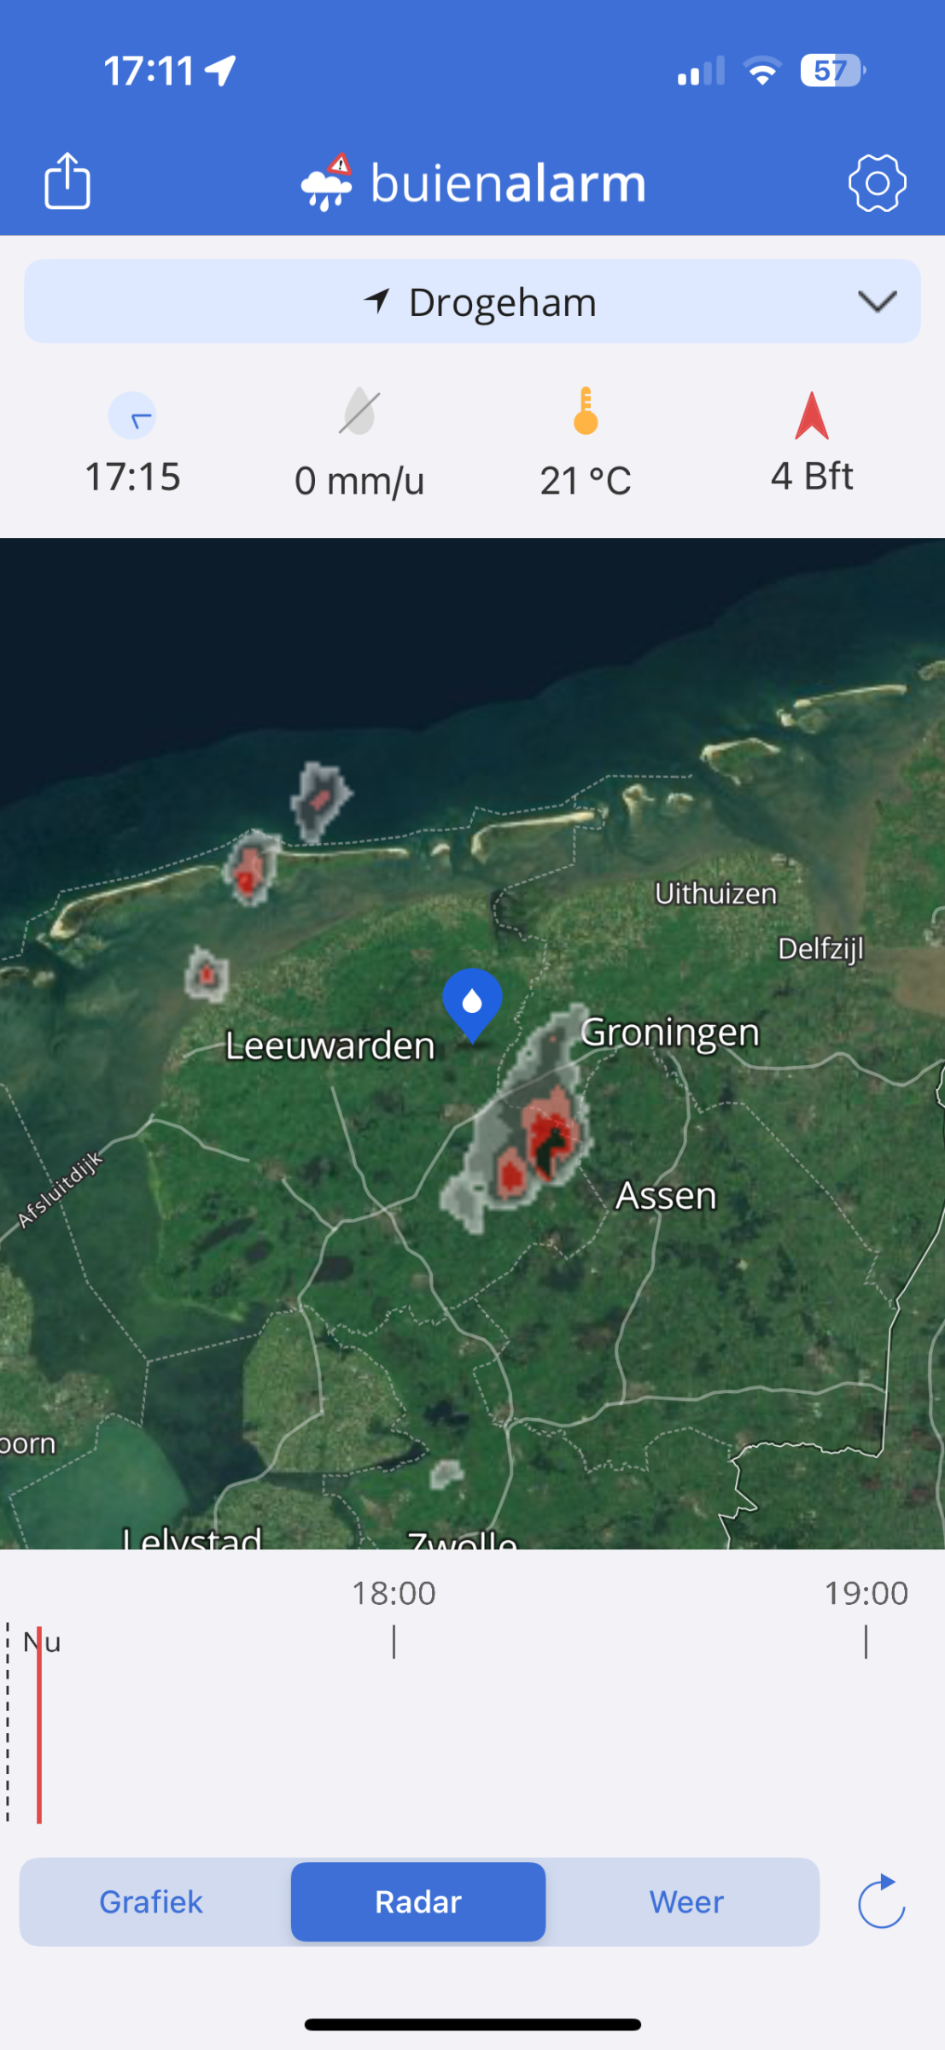945x2050 pixels.
Task: Refresh radar with the circular arrow icon
Action: 882,1901
